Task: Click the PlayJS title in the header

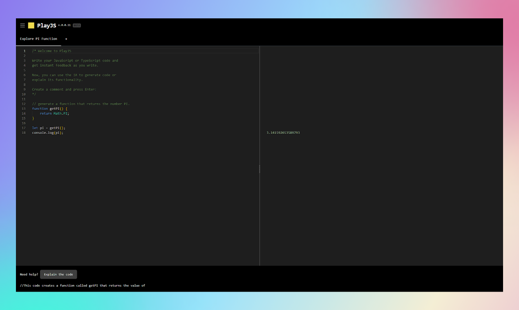Action: point(46,25)
